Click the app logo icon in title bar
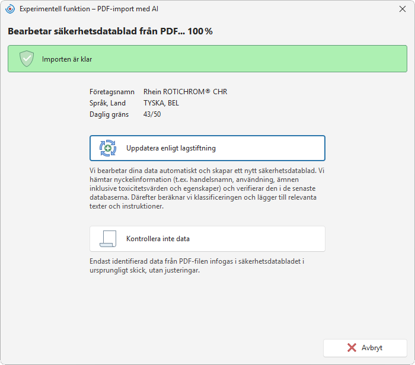The width and height of the screenshot is (415, 365). click(10, 9)
